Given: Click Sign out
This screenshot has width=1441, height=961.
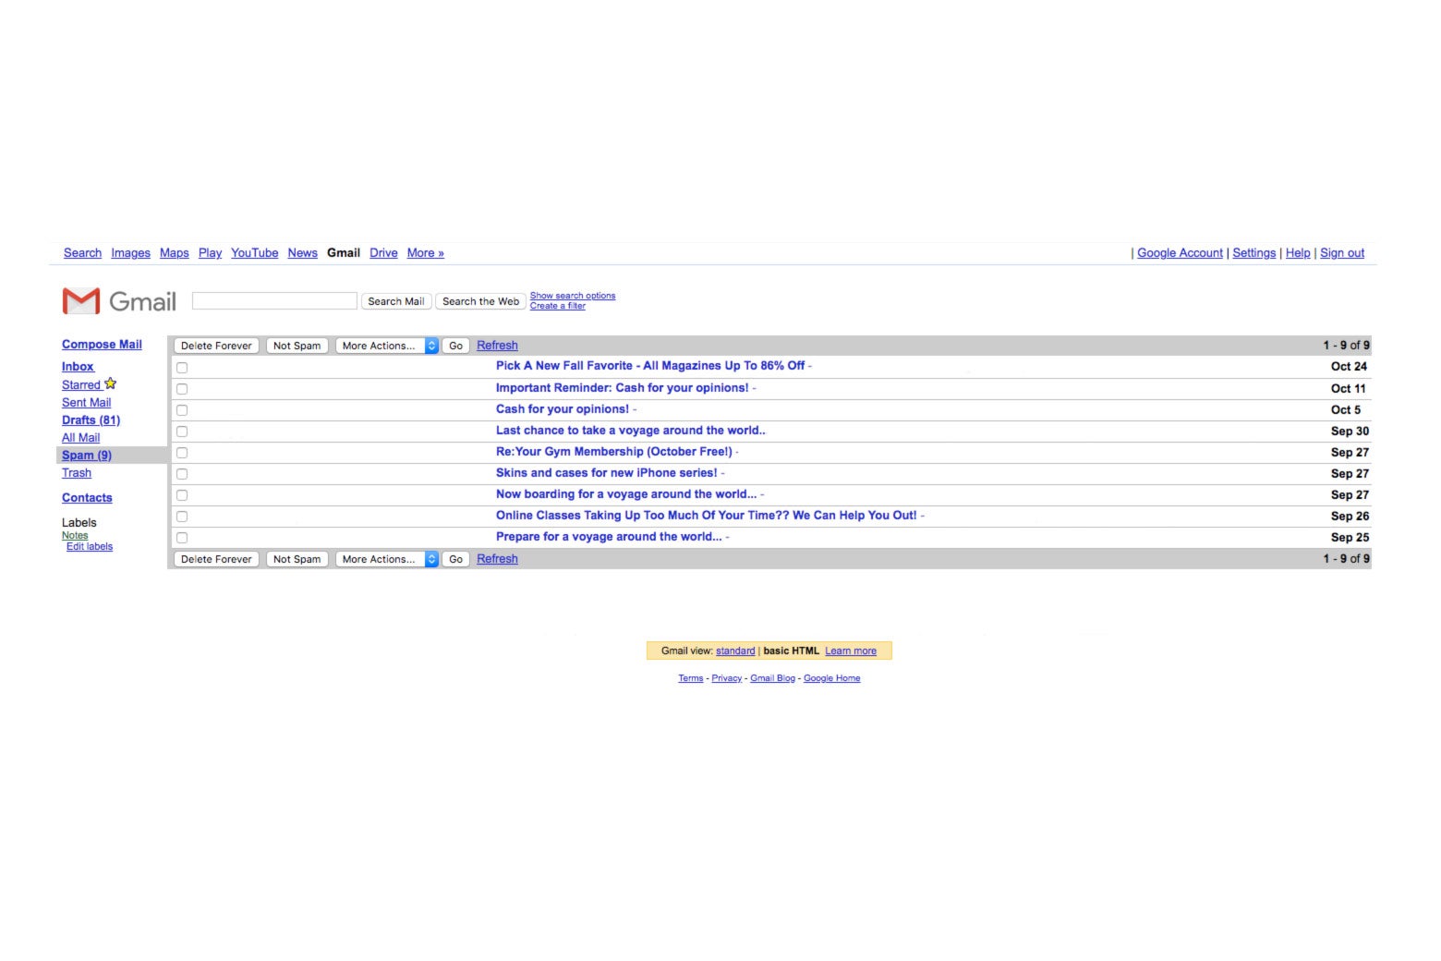Looking at the screenshot, I should [x=1342, y=253].
